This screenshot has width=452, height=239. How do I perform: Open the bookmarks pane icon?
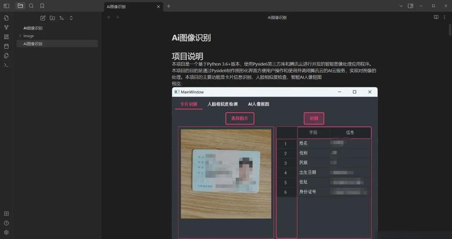click(x=42, y=6)
